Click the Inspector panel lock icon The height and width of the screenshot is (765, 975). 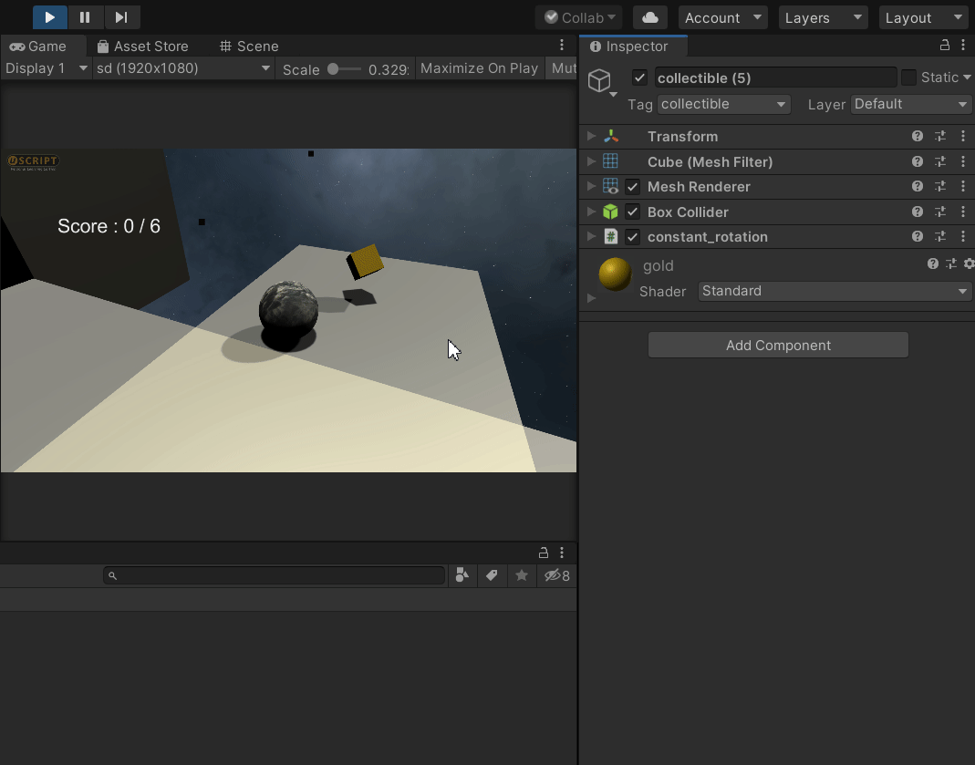[945, 46]
